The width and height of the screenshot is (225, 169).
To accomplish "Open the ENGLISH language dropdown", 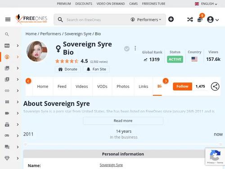I will pyautogui.click(x=206, y=4).
